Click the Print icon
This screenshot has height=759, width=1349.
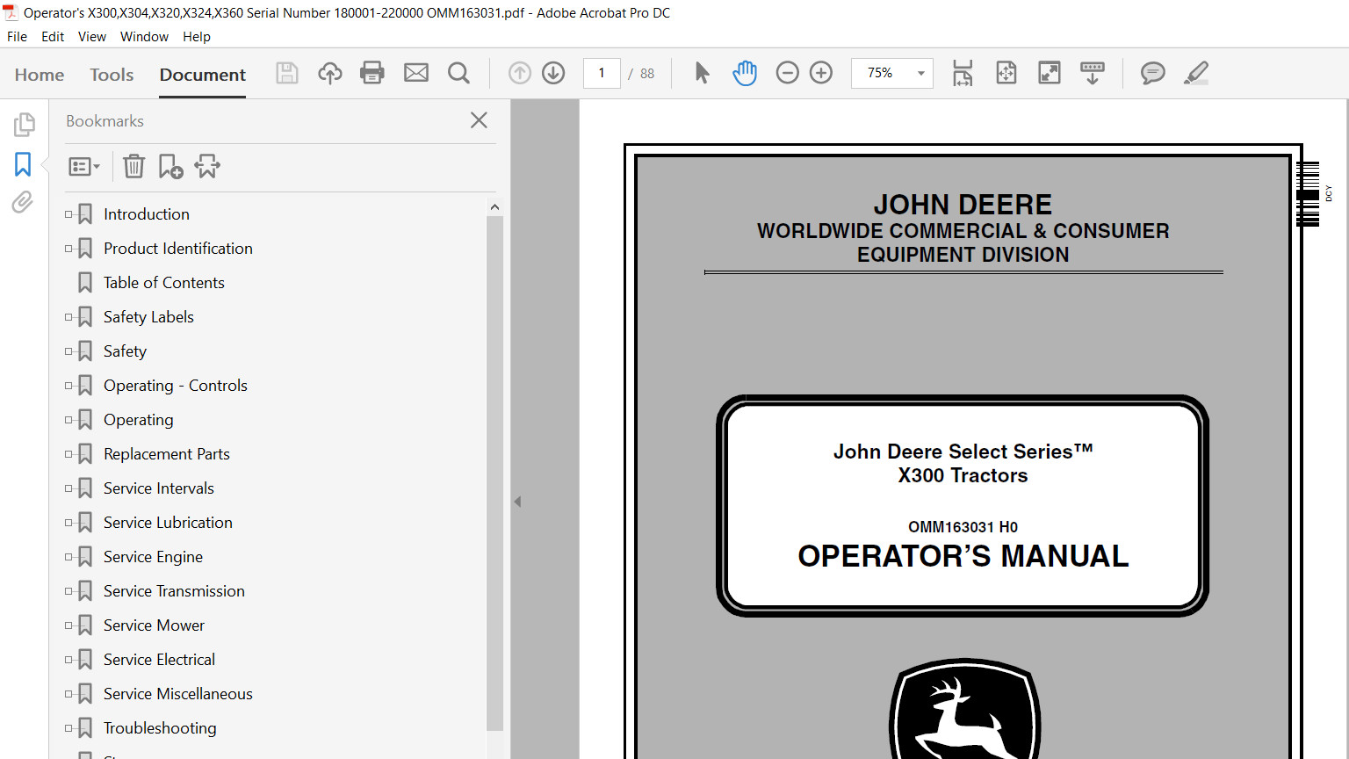pos(372,73)
